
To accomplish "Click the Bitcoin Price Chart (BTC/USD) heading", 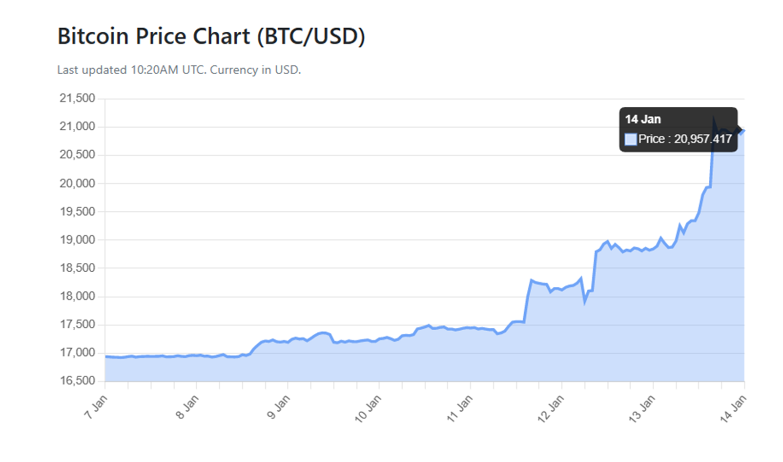I will pos(211,37).
